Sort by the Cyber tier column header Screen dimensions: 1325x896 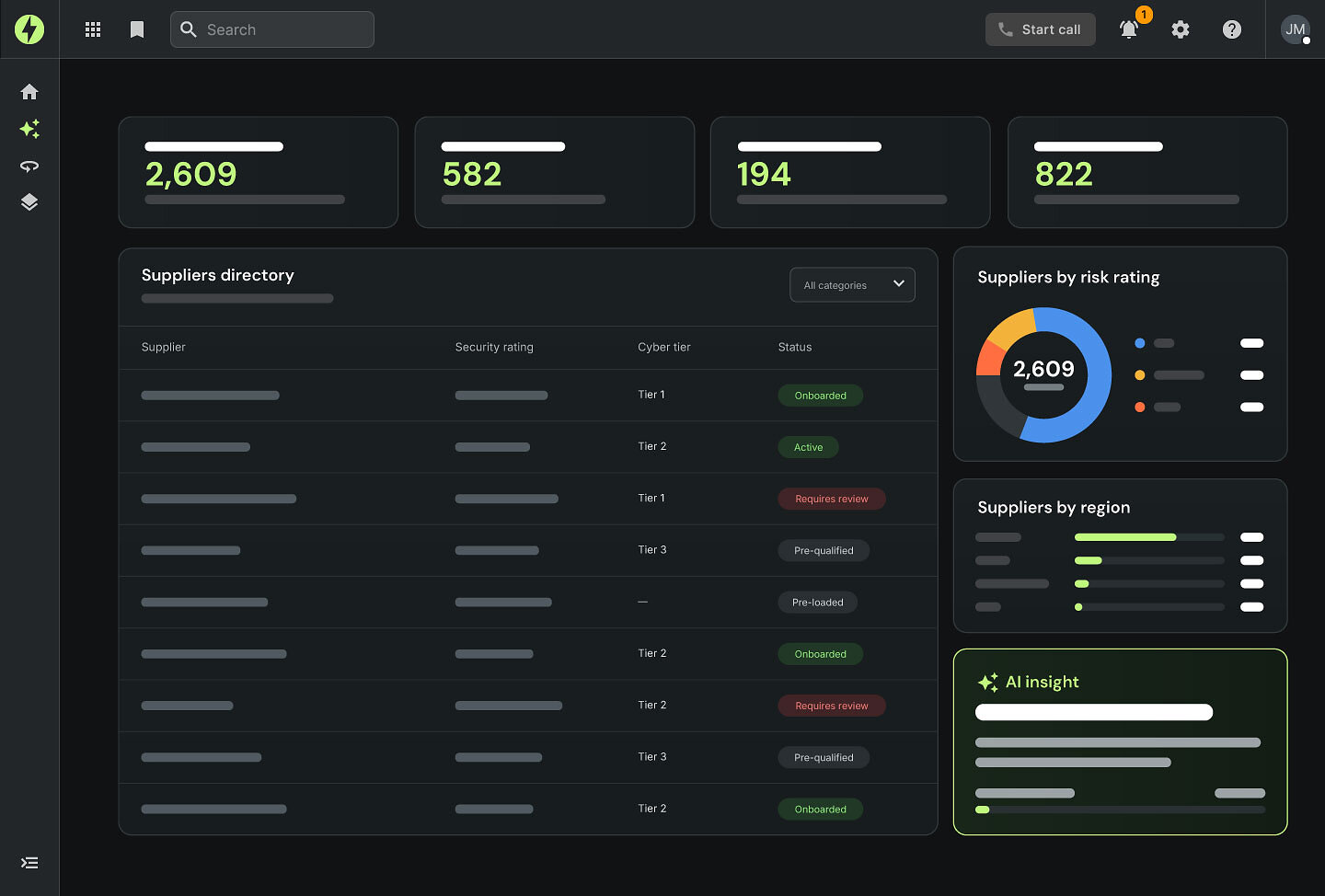point(664,347)
